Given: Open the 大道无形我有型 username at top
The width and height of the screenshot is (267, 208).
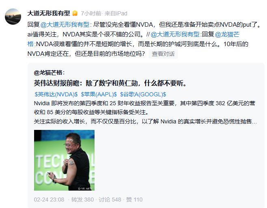Looking at the screenshot, I should [x=49, y=13].
